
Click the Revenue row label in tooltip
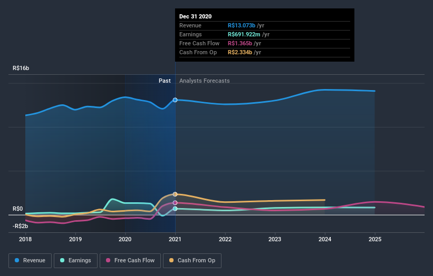[190, 25]
